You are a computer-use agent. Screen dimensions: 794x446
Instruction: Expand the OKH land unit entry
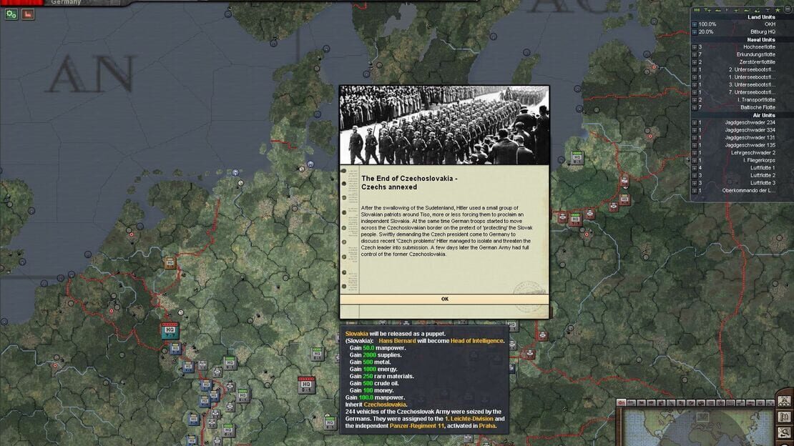pyautogui.click(x=695, y=24)
